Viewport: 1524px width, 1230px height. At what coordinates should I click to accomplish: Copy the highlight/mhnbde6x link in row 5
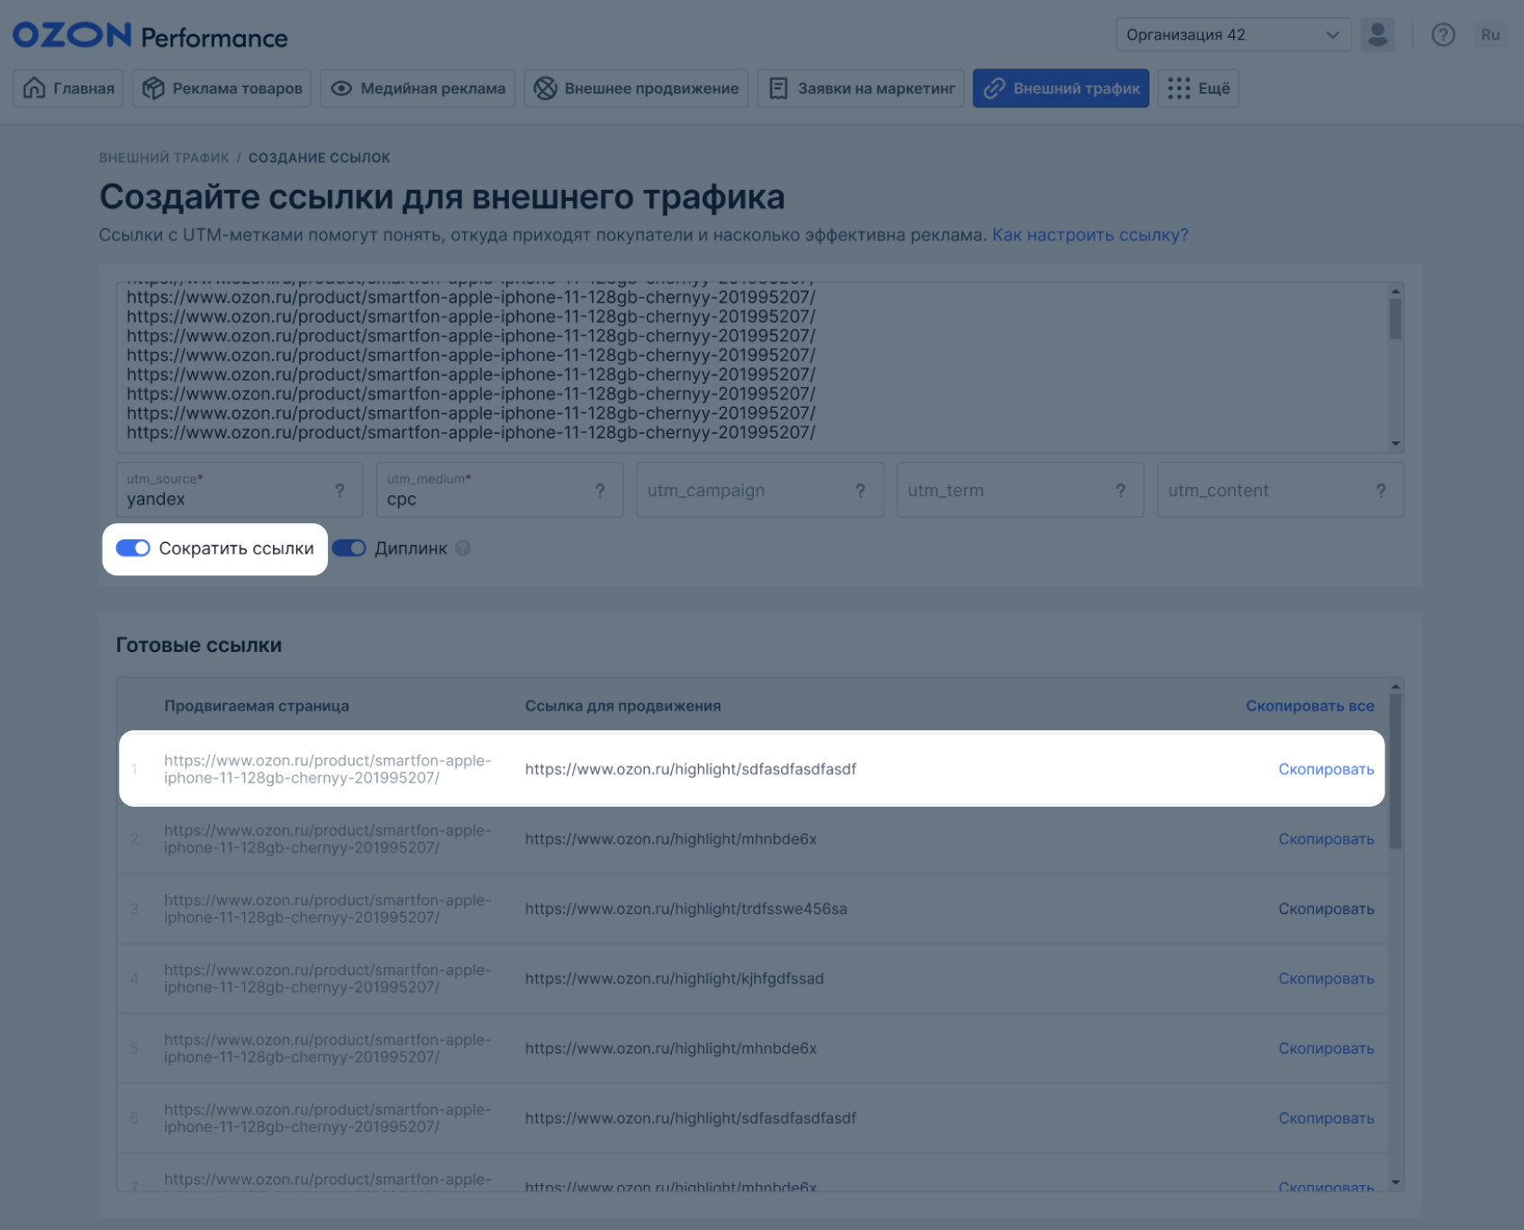pos(1326,1048)
